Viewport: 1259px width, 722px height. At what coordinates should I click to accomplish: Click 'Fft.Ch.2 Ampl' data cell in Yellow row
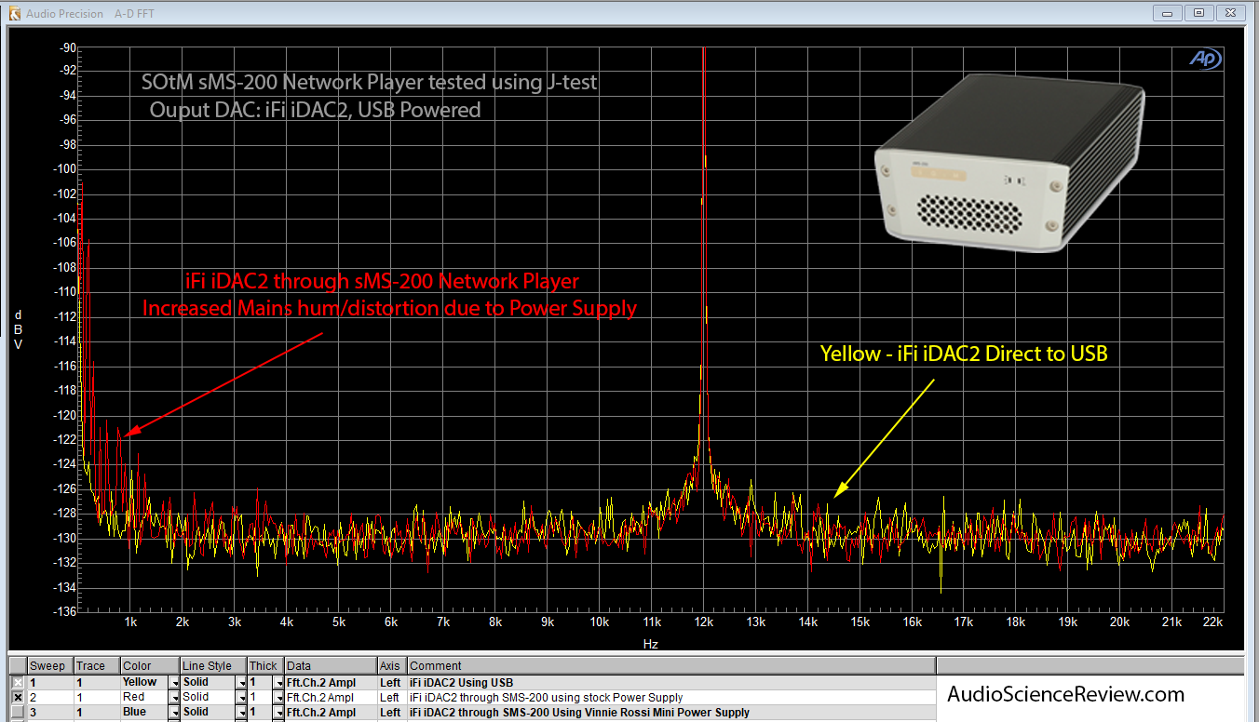pos(331,683)
